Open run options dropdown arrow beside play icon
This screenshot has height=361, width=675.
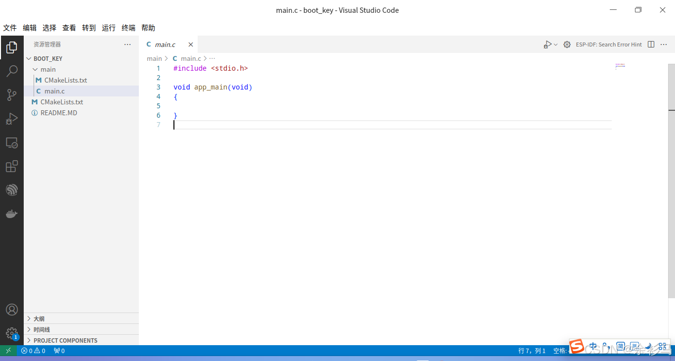click(x=555, y=45)
